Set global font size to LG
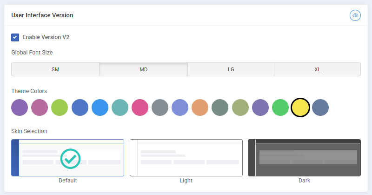 (x=231, y=69)
